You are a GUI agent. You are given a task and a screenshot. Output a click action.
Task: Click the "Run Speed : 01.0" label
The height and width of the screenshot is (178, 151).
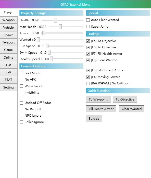(x=32, y=46)
